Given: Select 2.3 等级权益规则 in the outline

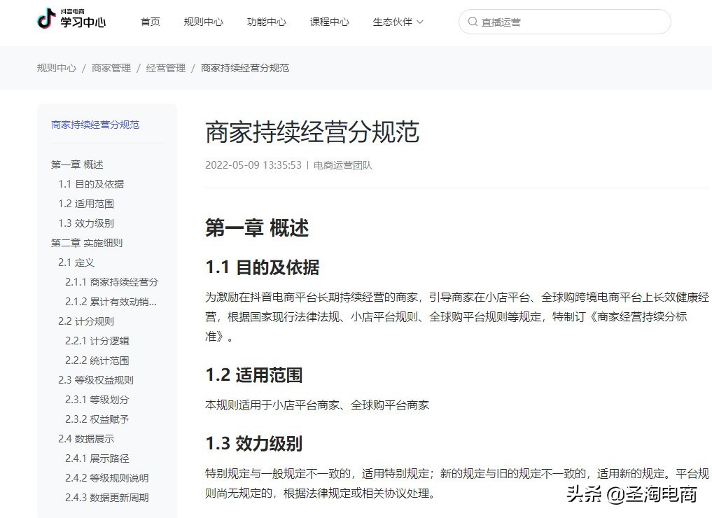Looking at the screenshot, I should tap(96, 380).
